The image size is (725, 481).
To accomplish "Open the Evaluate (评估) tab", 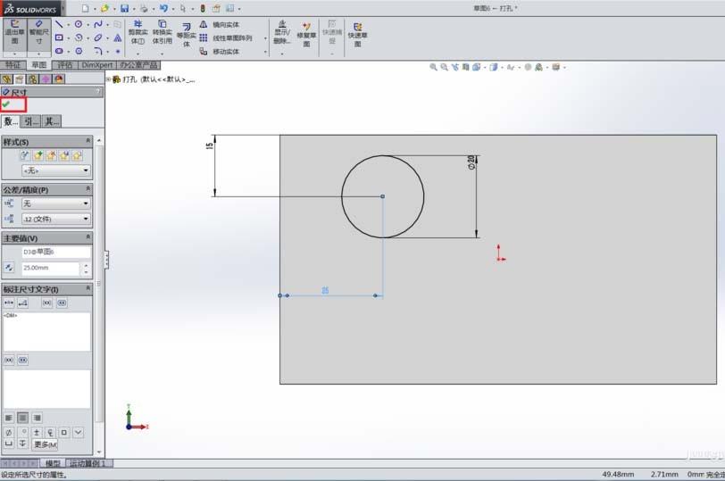I will click(64, 65).
